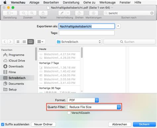Screen dimensions: 157x128
Task: Select file Bildschirmf...2.03.56 PM
Action: click(x=59, y=79)
